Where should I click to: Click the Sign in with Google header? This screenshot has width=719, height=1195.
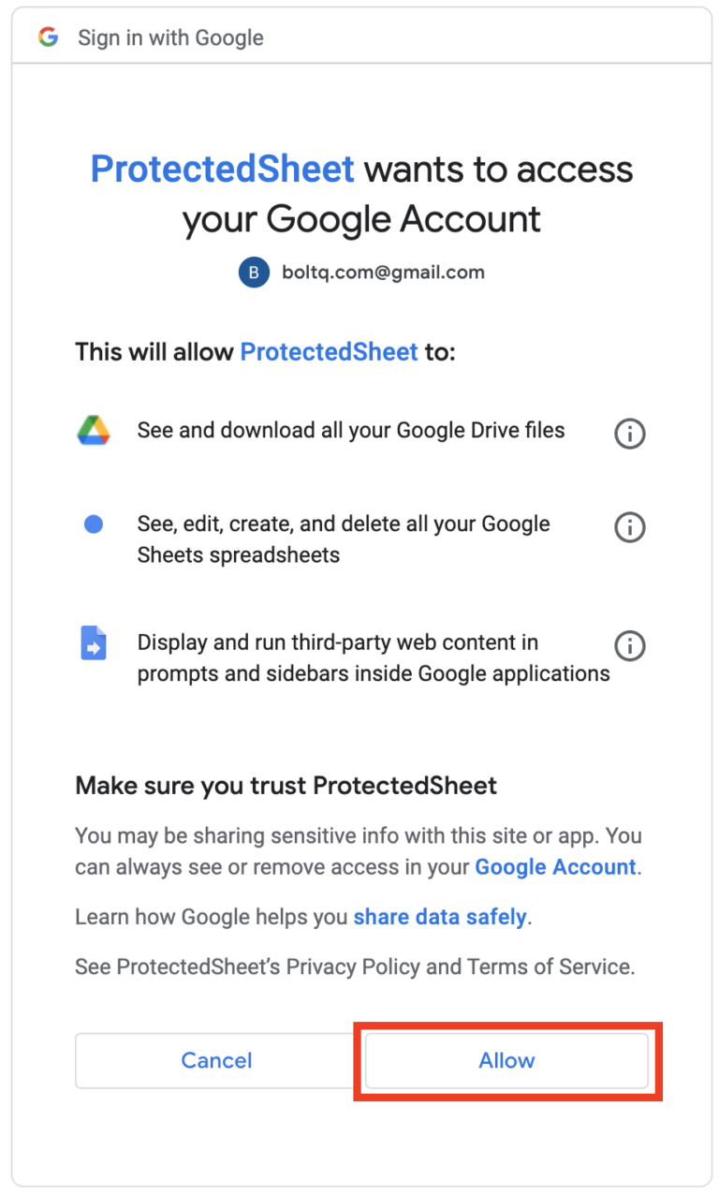pyautogui.click(x=170, y=37)
